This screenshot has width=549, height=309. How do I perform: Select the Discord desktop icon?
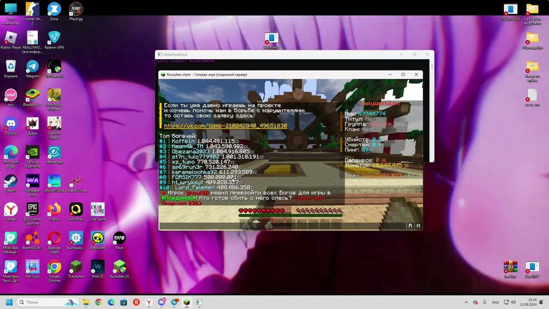11,126
